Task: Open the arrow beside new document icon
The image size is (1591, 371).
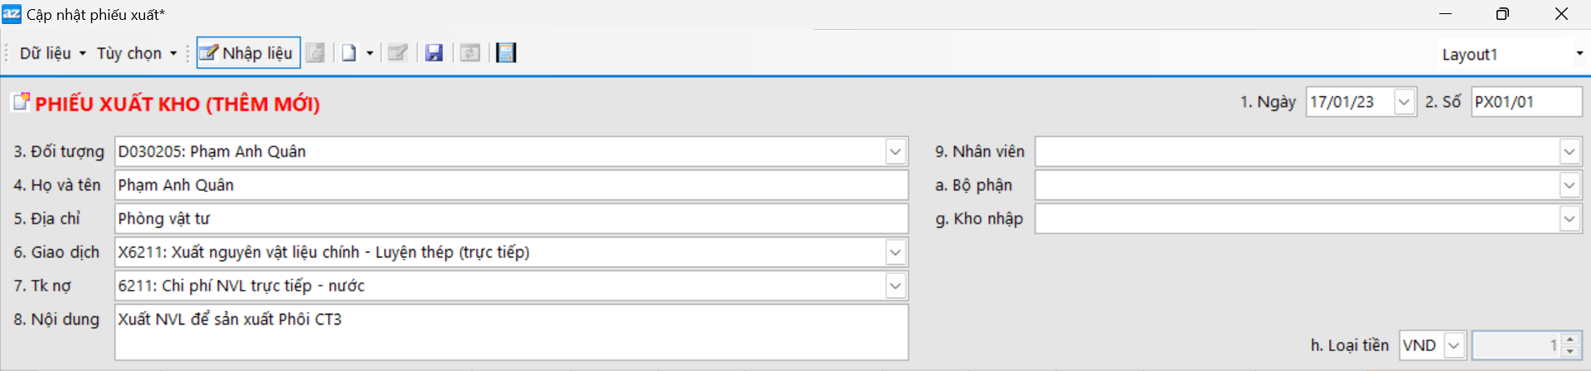Action: 370,53
